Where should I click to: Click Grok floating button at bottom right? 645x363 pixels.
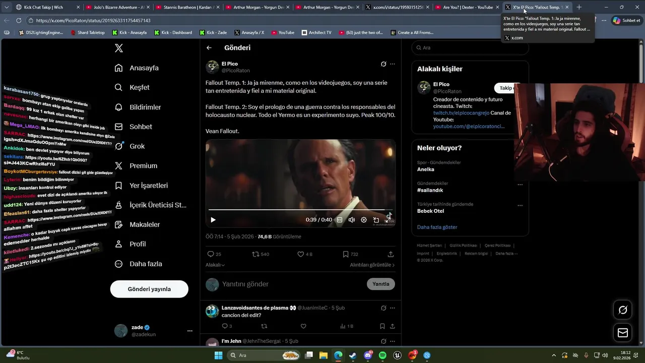(623, 310)
